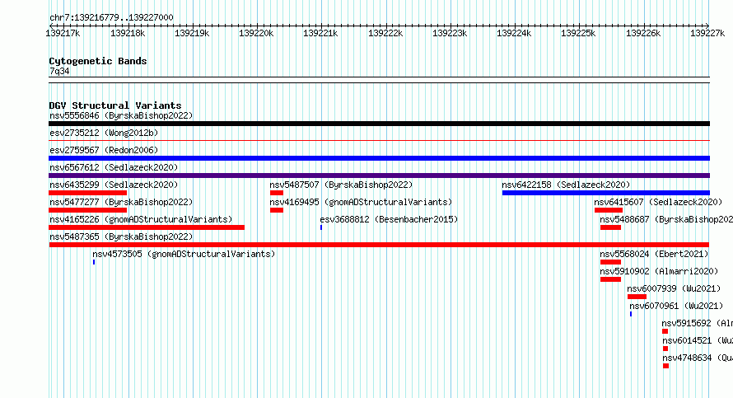Click the nsv6007939 (Wu2021) label
This screenshot has width=733, height=398.
[x=674, y=288]
